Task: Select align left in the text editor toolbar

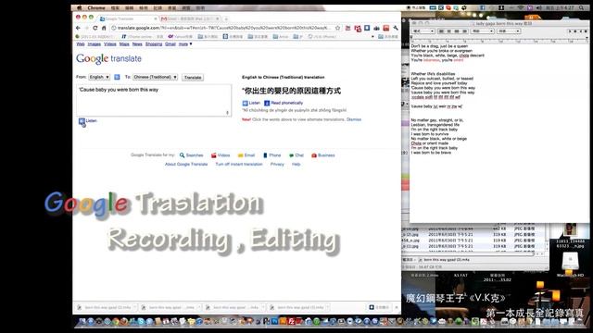Action: [x=441, y=31]
